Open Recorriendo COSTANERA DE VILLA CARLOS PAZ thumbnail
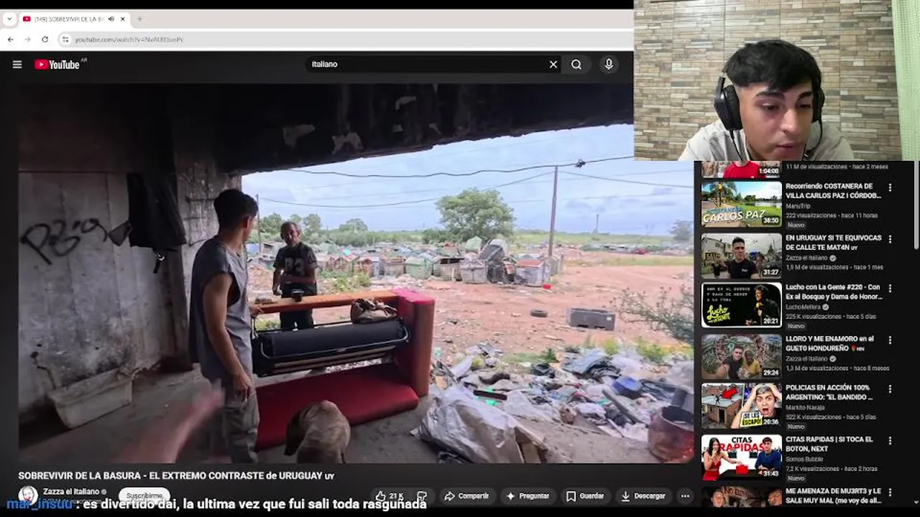This screenshot has width=920, height=517. 741,204
